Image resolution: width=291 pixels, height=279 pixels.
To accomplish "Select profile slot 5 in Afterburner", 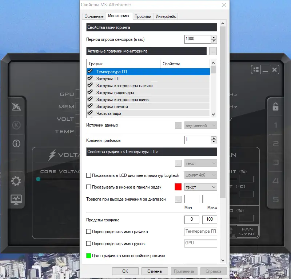I will pyautogui.click(x=276, y=199).
